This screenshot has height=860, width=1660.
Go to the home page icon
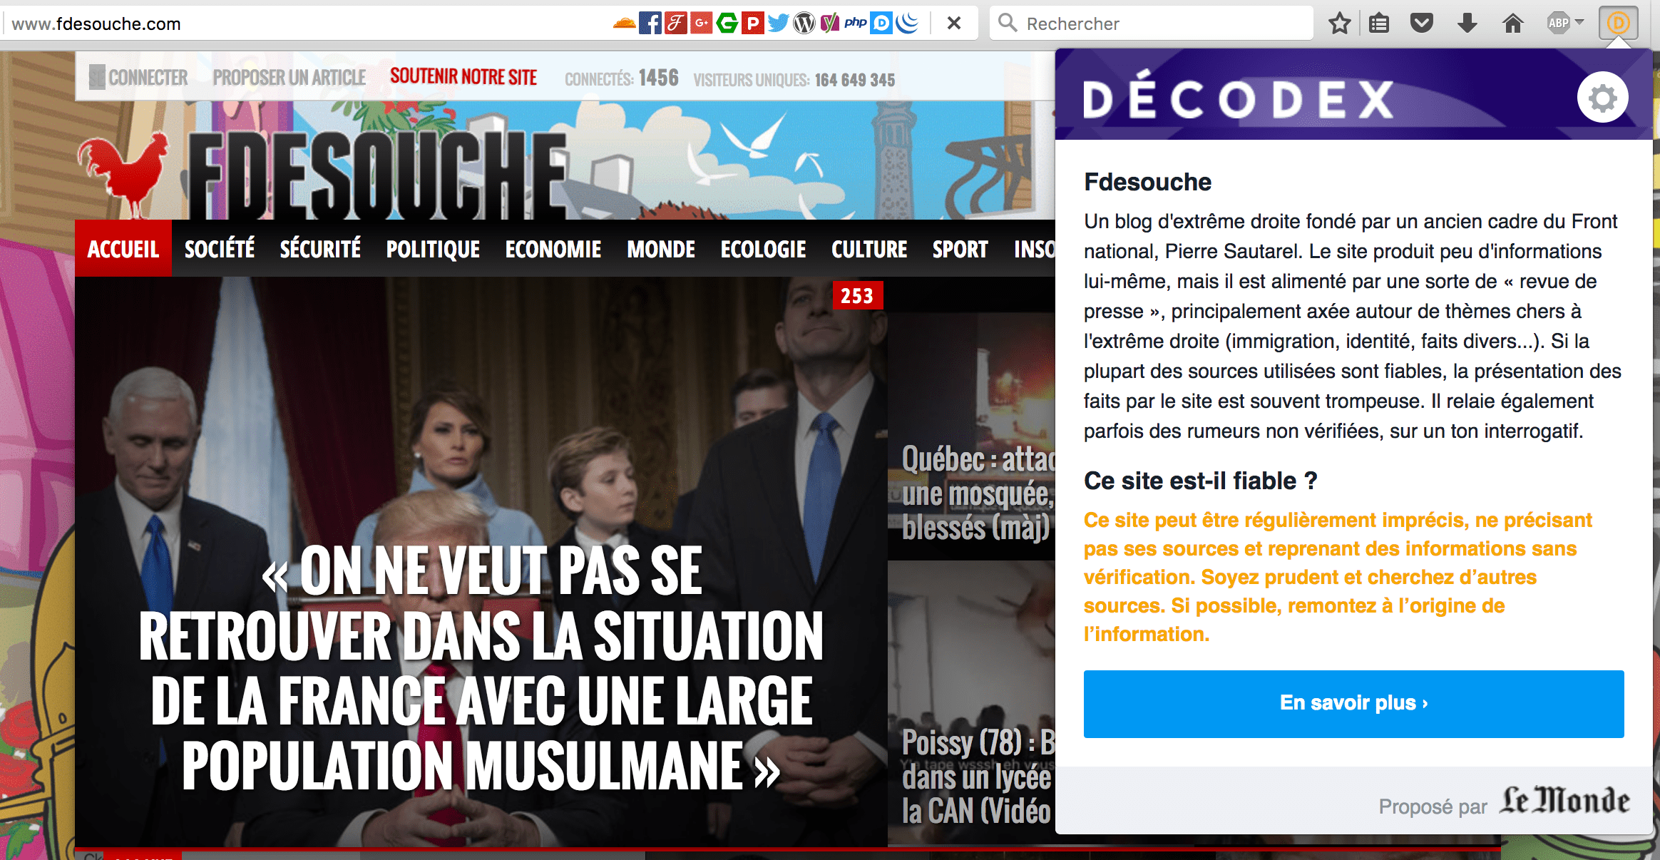(x=1512, y=24)
